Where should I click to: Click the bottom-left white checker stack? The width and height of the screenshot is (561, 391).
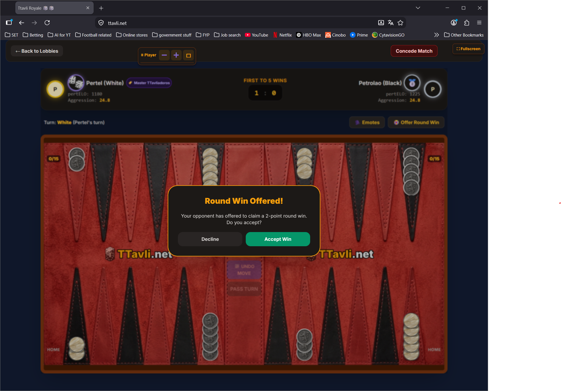[x=77, y=348]
